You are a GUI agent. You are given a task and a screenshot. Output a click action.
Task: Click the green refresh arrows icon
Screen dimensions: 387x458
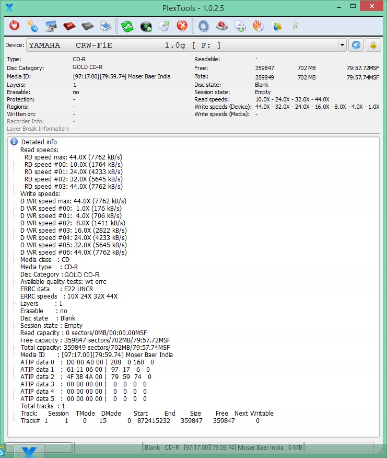[x=127, y=26]
